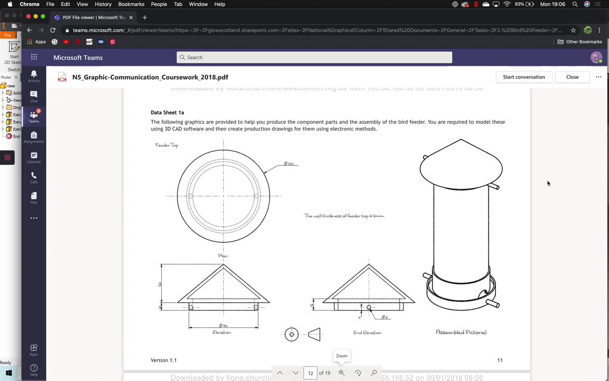Screen dimensions: 609x381
Task: Open File tab in background CAD window
Action: pyautogui.click(x=7, y=35)
